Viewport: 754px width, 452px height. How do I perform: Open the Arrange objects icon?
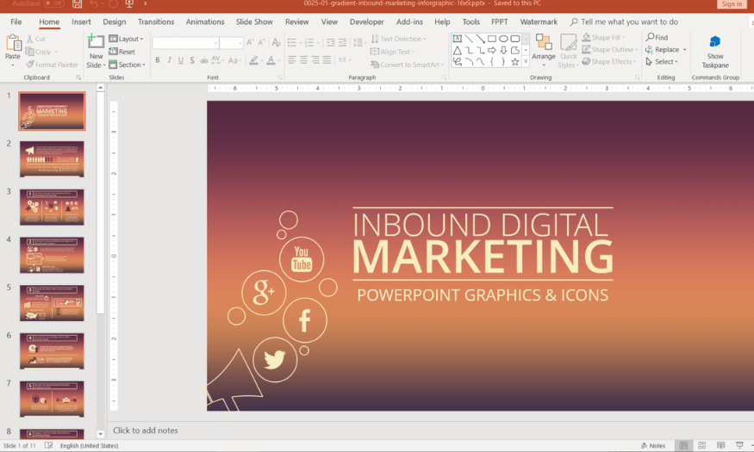tap(544, 42)
